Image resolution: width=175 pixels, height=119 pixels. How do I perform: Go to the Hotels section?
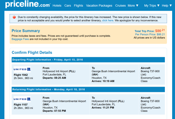point(57,6)
